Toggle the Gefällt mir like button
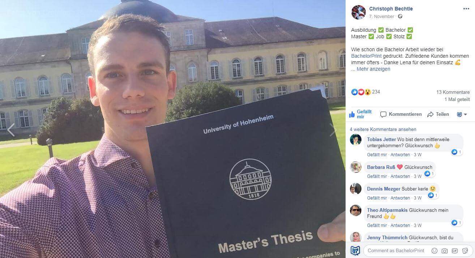Image resolution: width=475 pixels, height=258 pixels. coord(360,114)
